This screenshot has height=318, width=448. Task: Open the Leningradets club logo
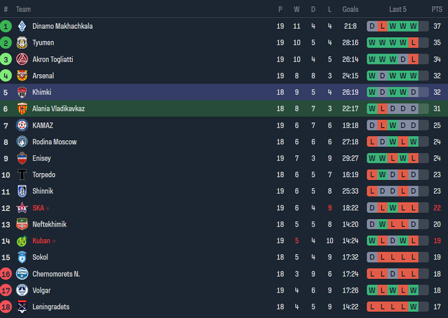coord(22,307)
